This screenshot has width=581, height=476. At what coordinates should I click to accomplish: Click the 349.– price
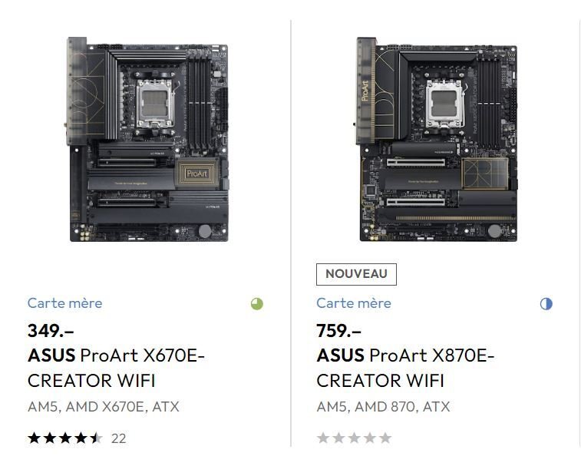[51, 331]
